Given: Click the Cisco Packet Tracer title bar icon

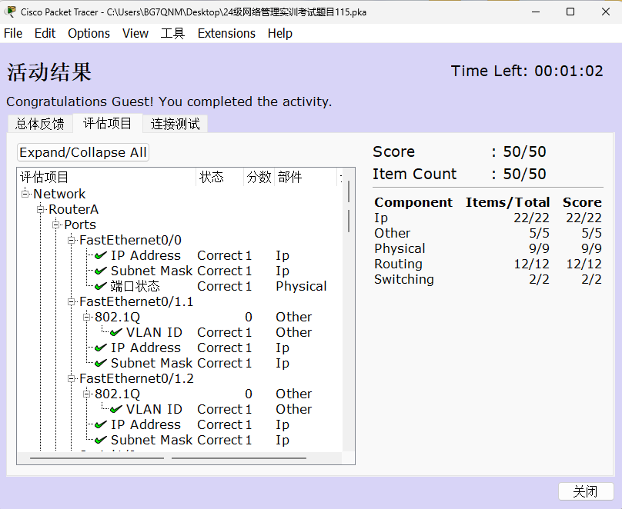Looking at the screenshot, I should [11, 12].
